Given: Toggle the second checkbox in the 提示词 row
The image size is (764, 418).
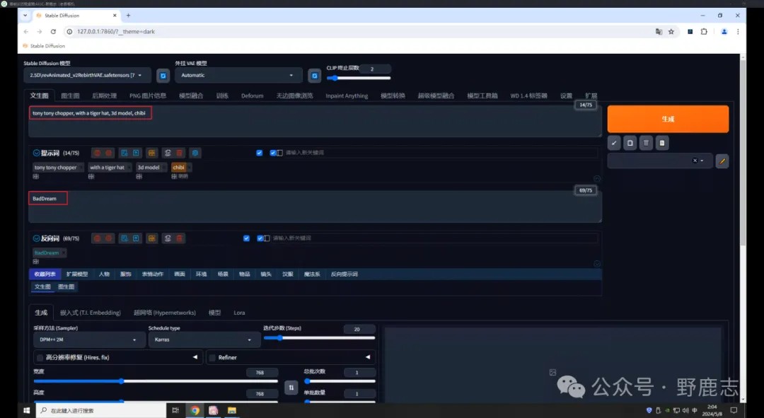Looking at the screenshot, I should click(273, 153).
